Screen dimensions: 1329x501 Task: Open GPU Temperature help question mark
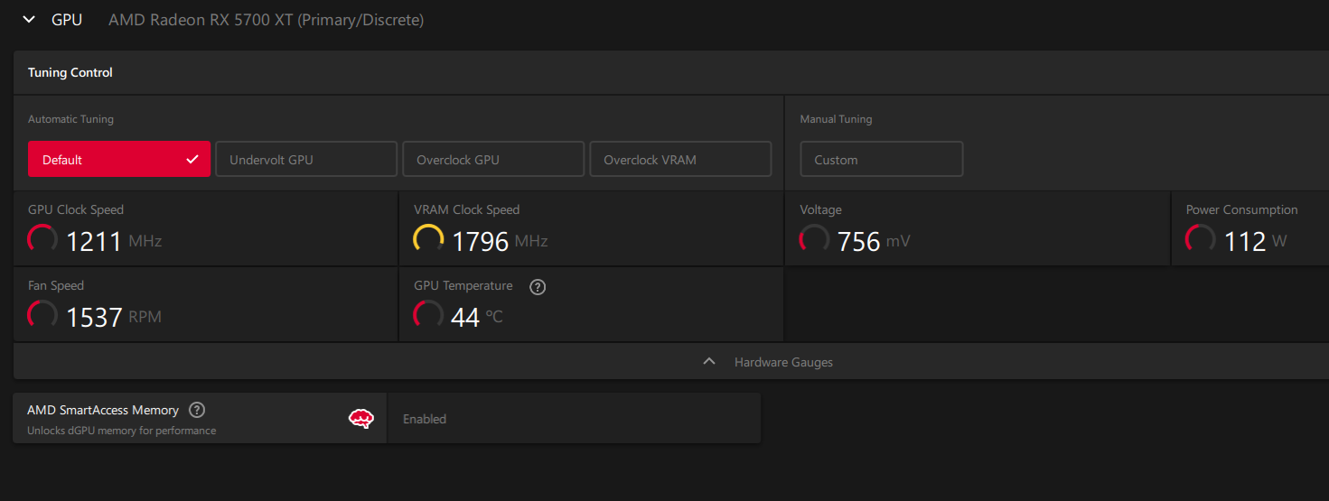click(x=538, y=287)
